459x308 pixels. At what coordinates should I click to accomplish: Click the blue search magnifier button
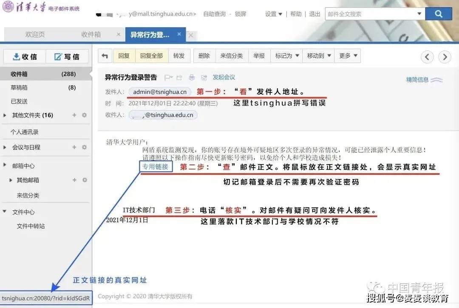click(x=438, y=14)
